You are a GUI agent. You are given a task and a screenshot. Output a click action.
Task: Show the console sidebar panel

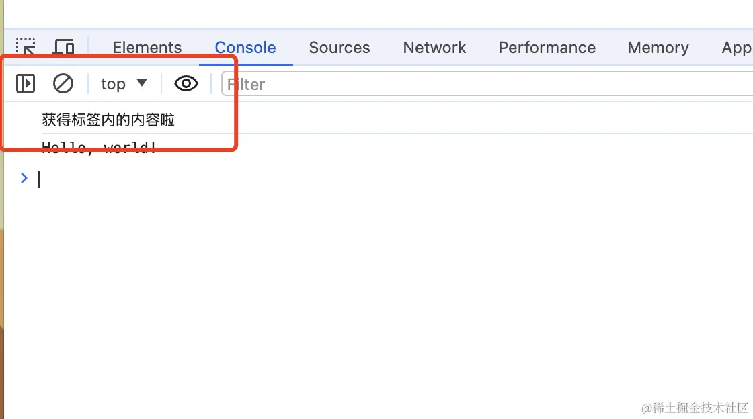point(26,84)
